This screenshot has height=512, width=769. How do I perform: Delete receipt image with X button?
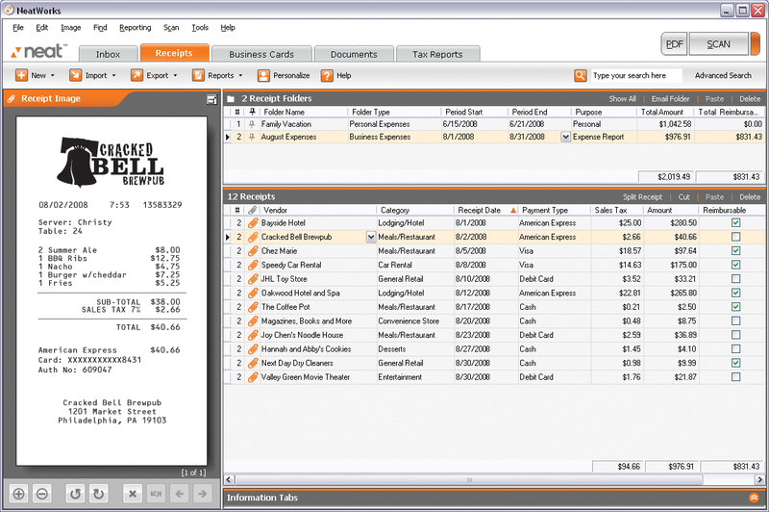coord(133,494)
